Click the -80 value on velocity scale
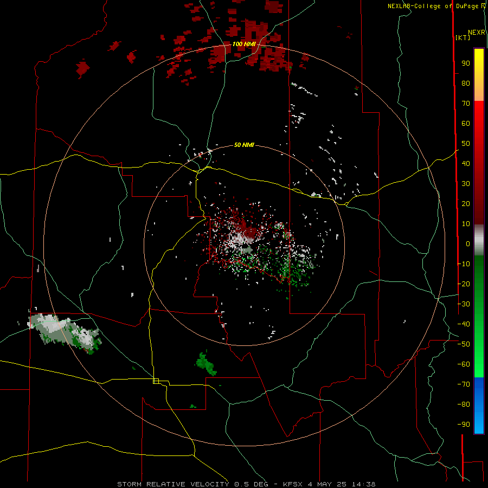 464,404
